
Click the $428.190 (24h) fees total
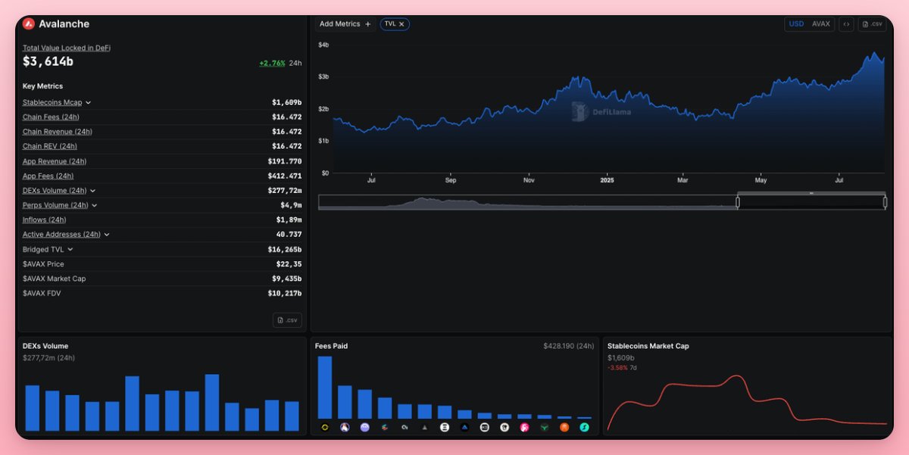[569, 346]
